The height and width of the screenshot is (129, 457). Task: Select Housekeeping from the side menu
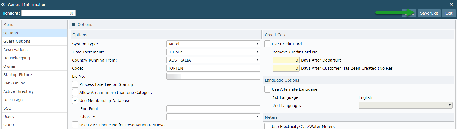point(17,58)
